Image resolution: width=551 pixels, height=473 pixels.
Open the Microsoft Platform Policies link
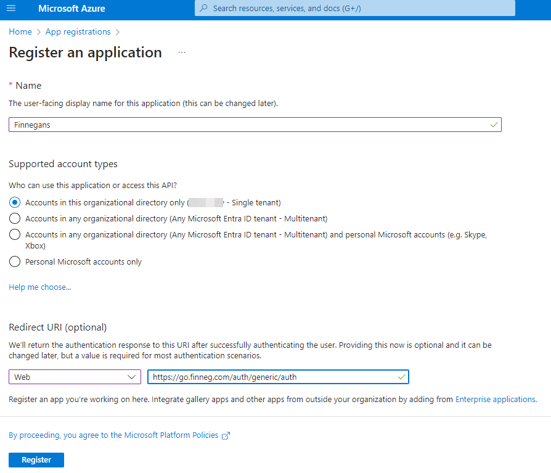click(114, 435)
